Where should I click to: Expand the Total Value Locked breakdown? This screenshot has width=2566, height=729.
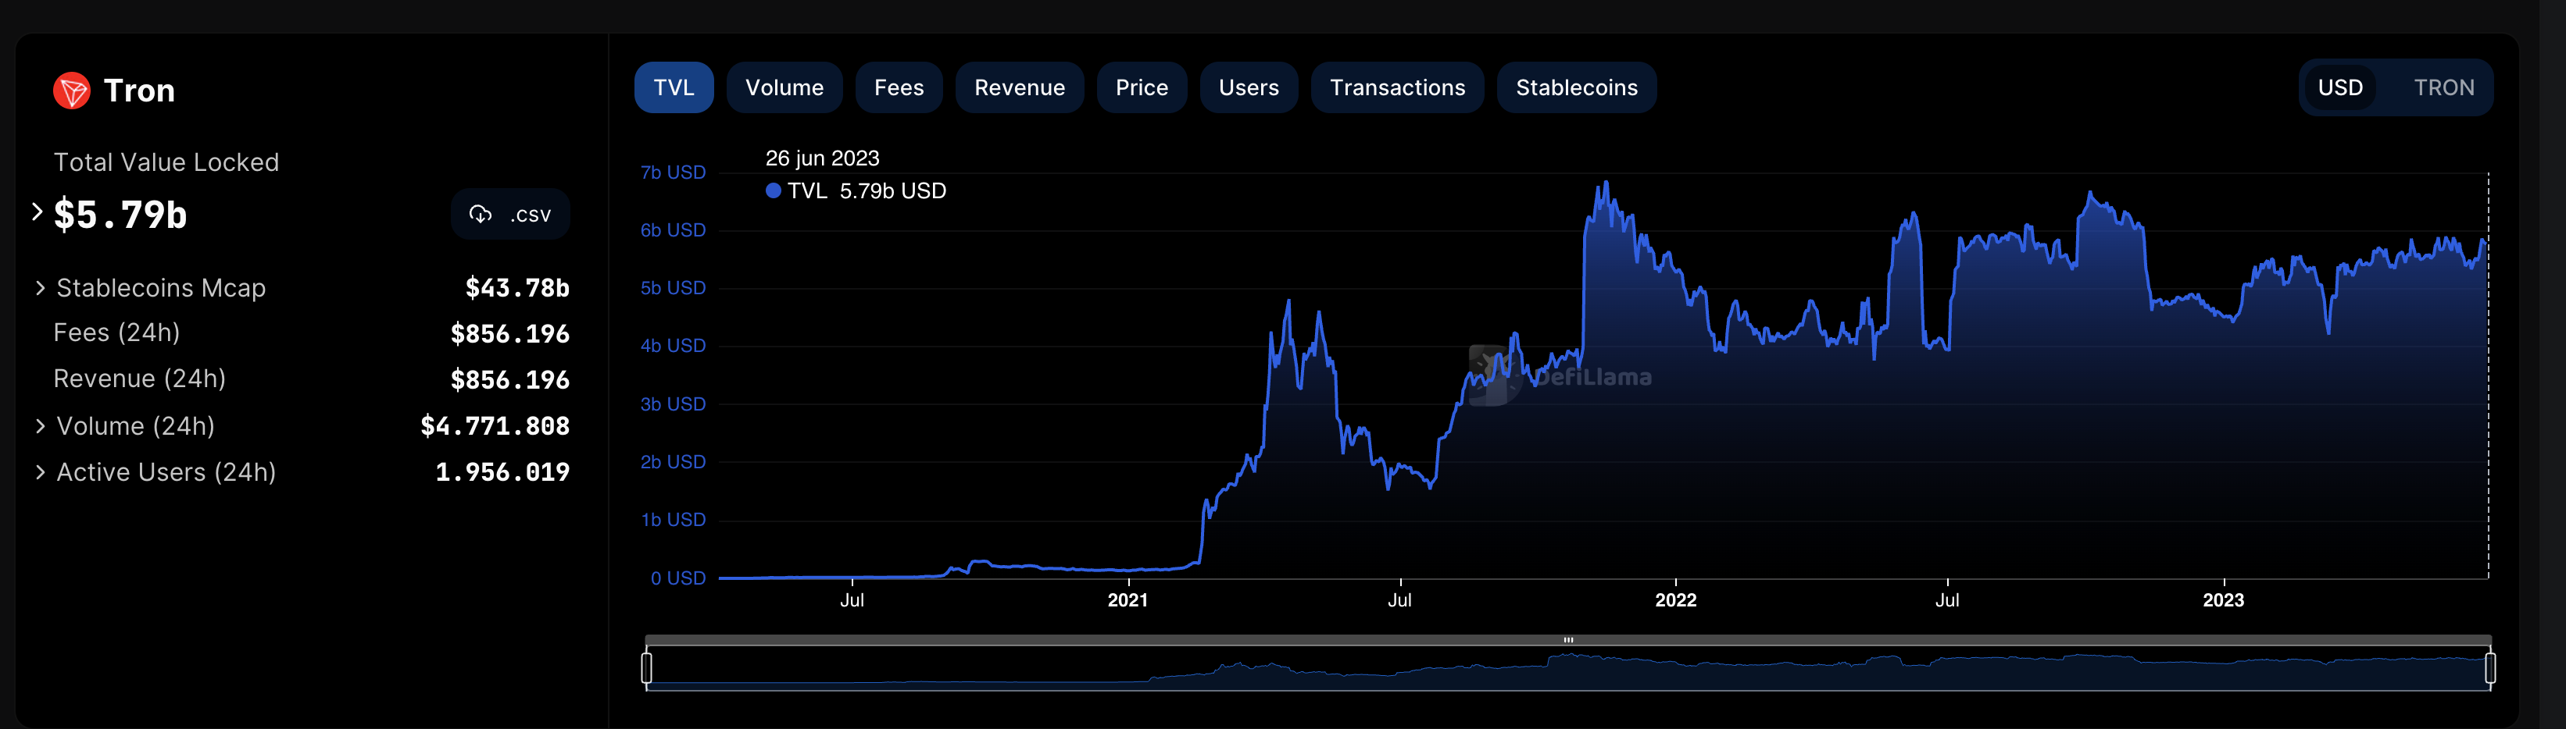tap(37, 212)
